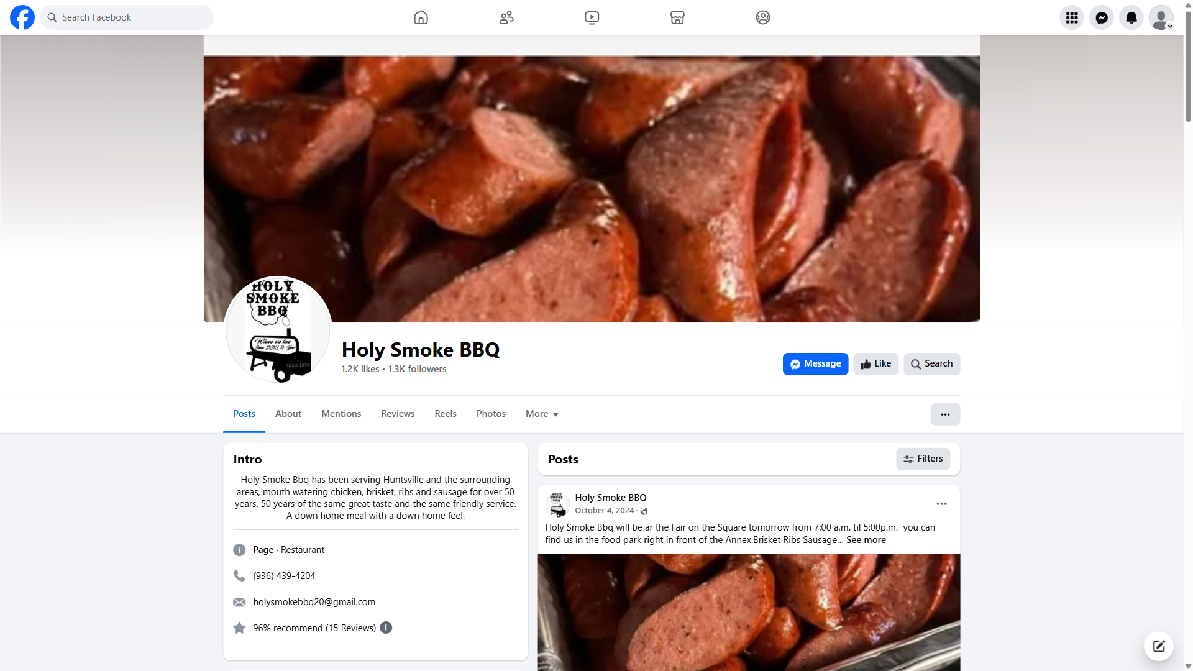Screen dimensions: 1193x671
Task: Click the blue Message button
Action: click(x=815, y=364)
